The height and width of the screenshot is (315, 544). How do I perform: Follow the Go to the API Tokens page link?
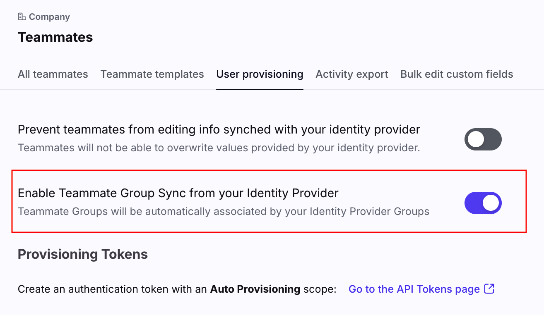(414, 289)
